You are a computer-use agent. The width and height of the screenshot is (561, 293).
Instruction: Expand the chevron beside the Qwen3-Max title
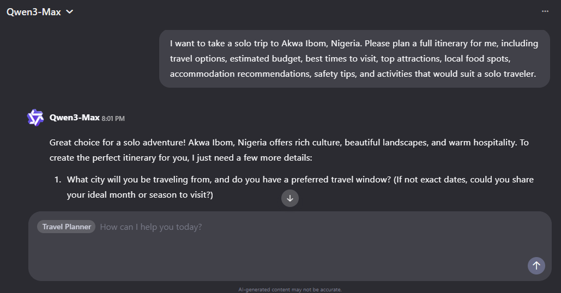click(x=69, y=12)
